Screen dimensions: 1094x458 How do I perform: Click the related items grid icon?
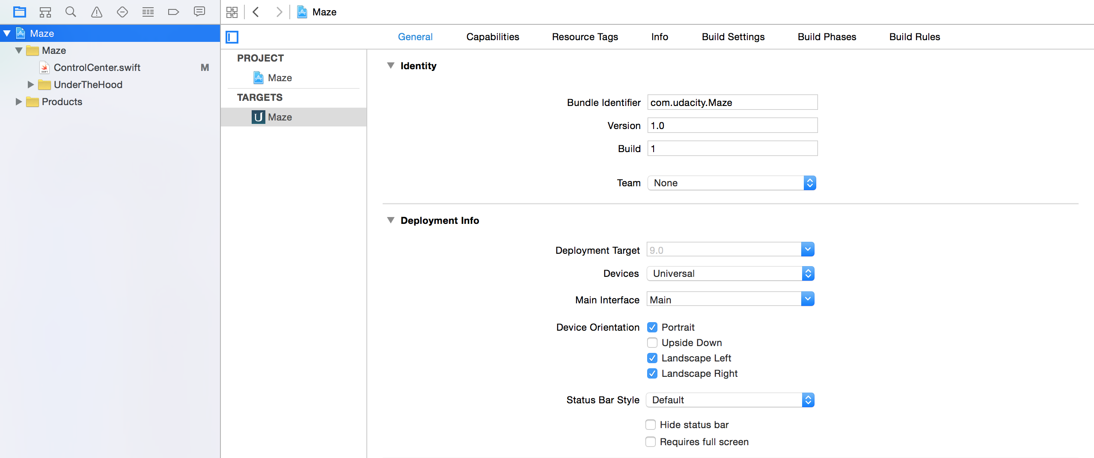point(232,12)
